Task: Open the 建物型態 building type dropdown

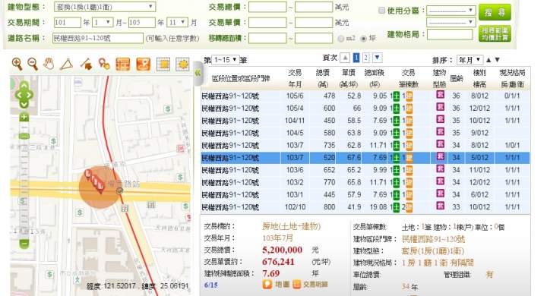Action: [x=105, y=7]
